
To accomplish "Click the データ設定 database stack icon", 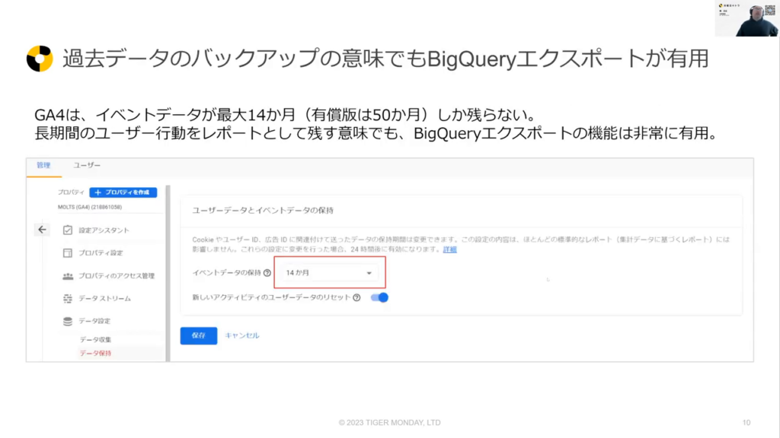I will coord(68,322).
